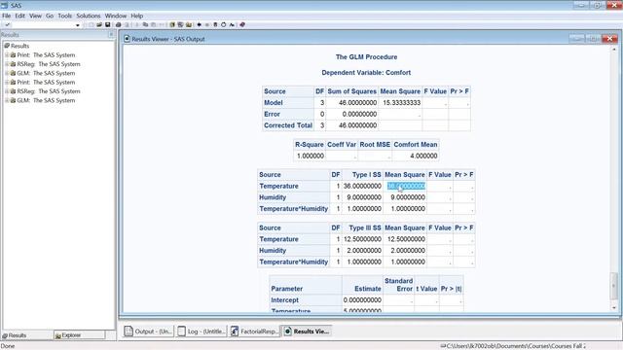Click the font size 'A' toolbar icon
623x350 pixels.
click(x=232, y=24)
